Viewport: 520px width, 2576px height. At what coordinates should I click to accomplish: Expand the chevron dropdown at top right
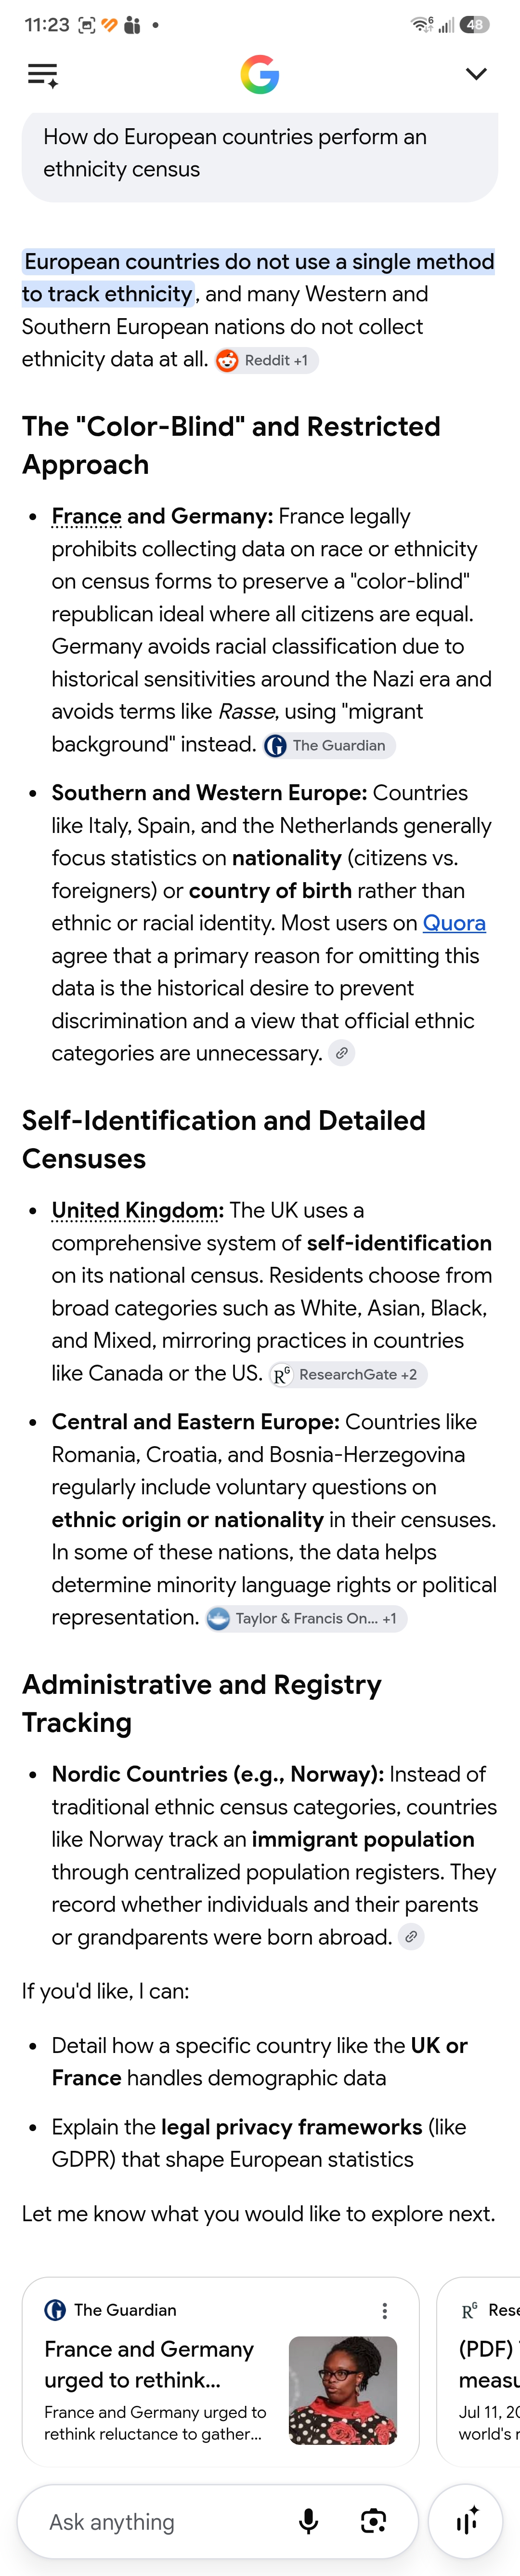coord(476,74)
